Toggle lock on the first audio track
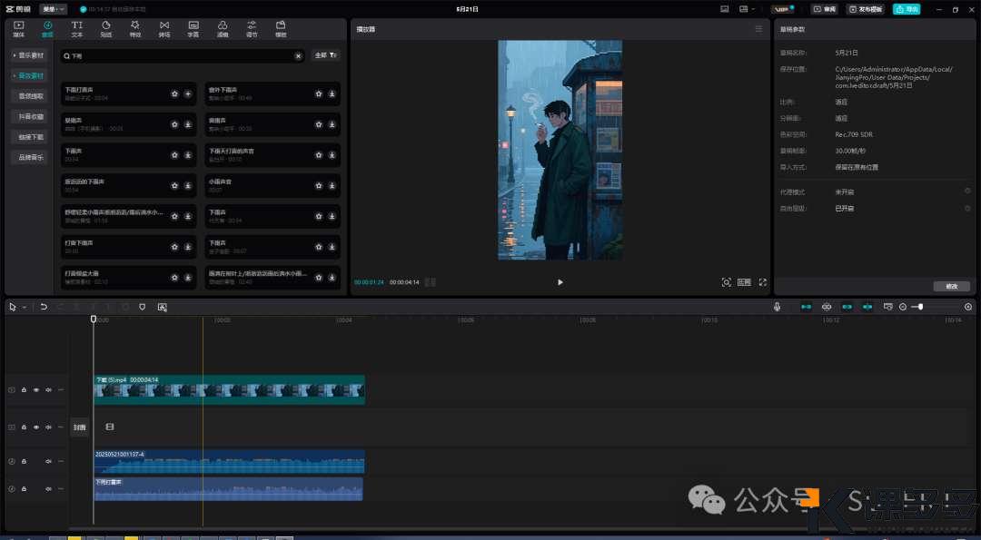981x540 pixels. (24, 461)
